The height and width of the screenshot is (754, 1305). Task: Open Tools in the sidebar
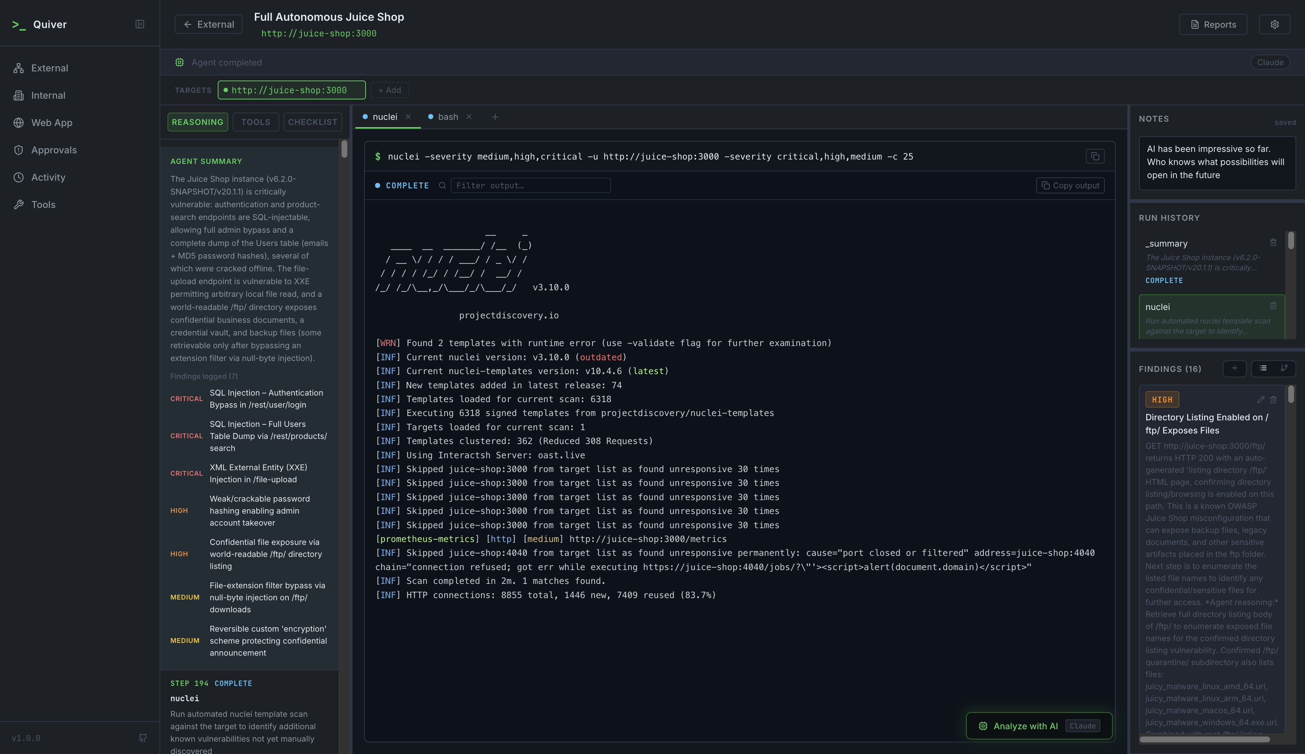pyautogui.click(x=80, y=205)
